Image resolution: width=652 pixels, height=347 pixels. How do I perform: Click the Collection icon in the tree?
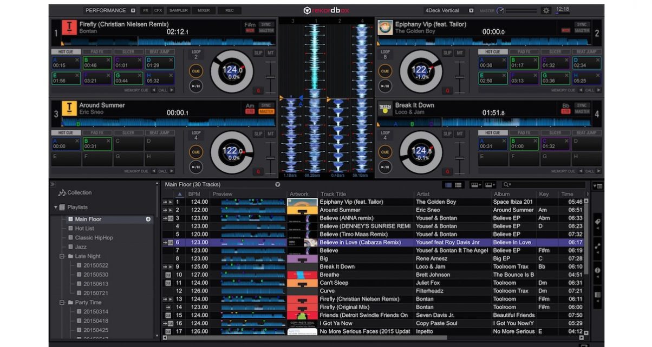click(62, 193)
